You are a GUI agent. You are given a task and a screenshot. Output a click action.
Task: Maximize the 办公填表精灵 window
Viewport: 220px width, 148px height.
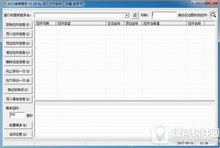(202, 3)
